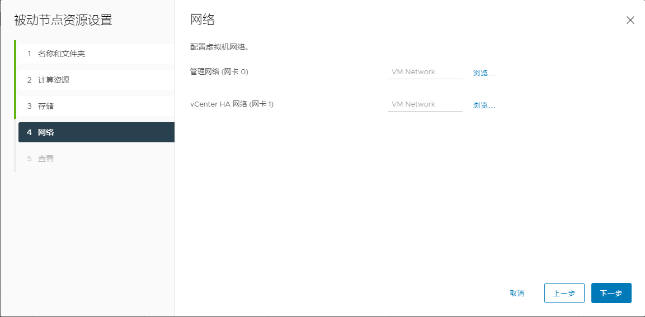The height and width of the screenshot is (317, 645).
Task: Cancel the wizard with 取消
Action: (517, 293)
